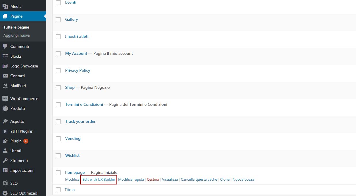Tick the Termini e Condizioni checkbox
This screenshot has width=356, height=196.
(x=58, y=105)
